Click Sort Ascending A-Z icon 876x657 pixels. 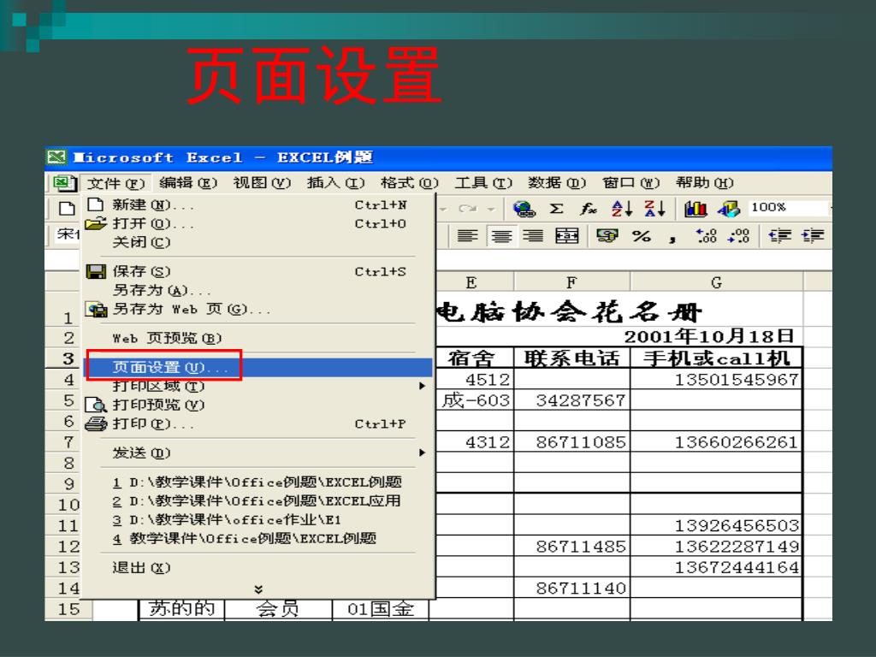(622, 209)
